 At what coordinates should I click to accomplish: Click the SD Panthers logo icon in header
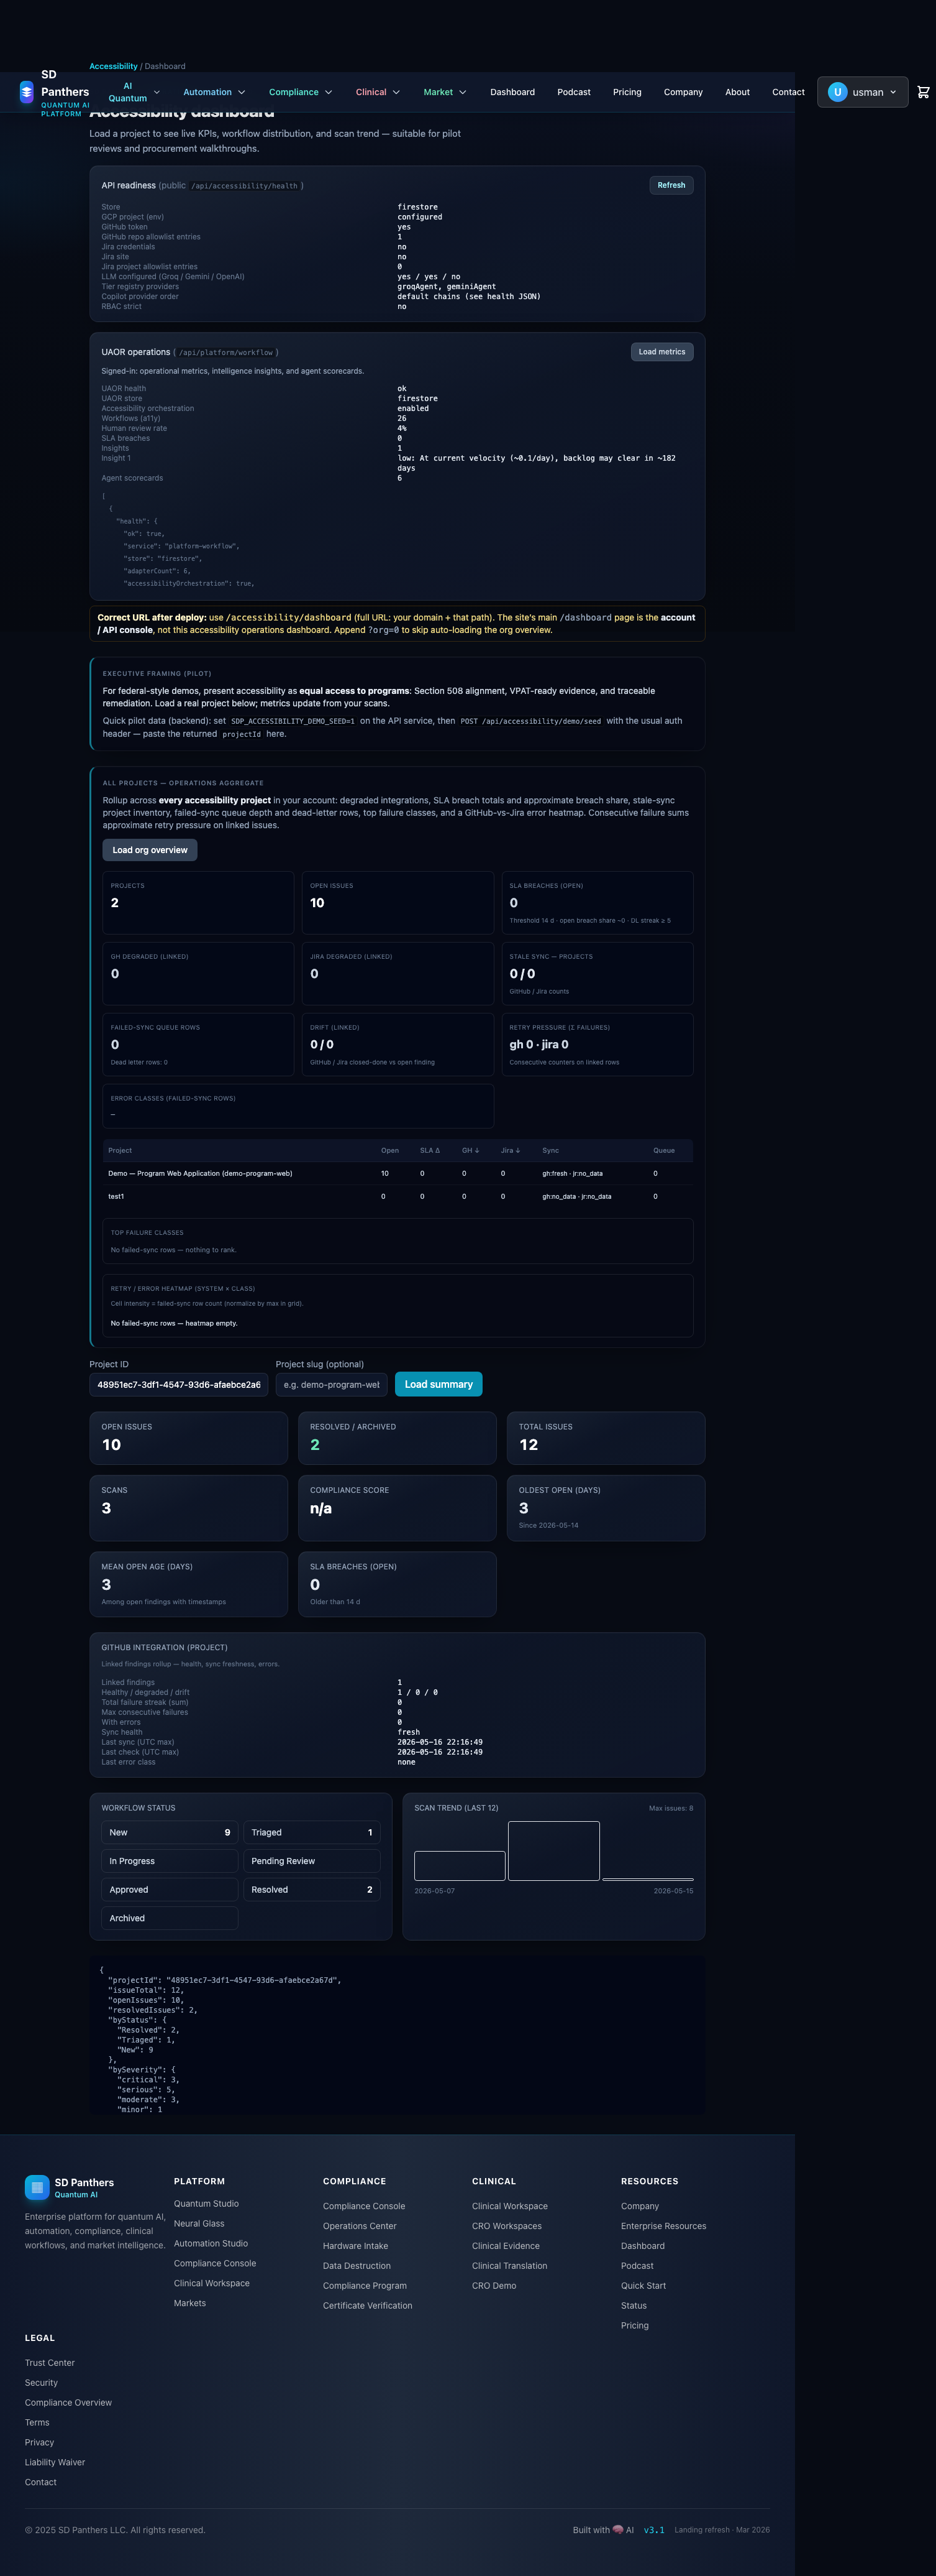click(26, 92)
